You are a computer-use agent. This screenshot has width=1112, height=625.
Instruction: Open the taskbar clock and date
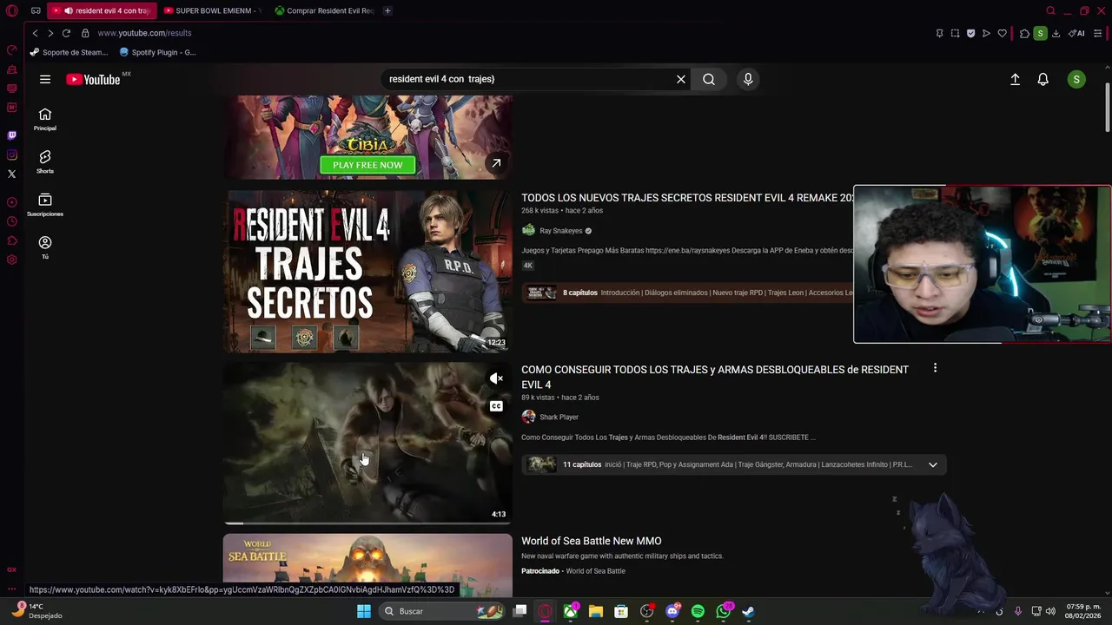pos(1083,611)
